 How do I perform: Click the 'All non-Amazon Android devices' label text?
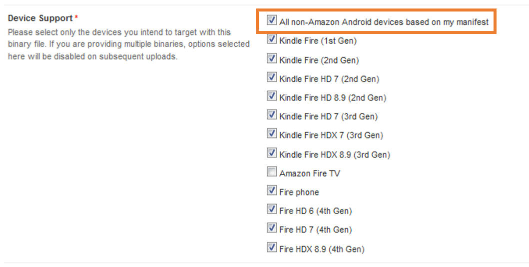[384, 22]
